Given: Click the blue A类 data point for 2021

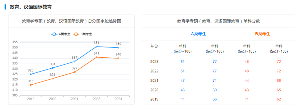Looking at the screenshot, I should point(74,62).
